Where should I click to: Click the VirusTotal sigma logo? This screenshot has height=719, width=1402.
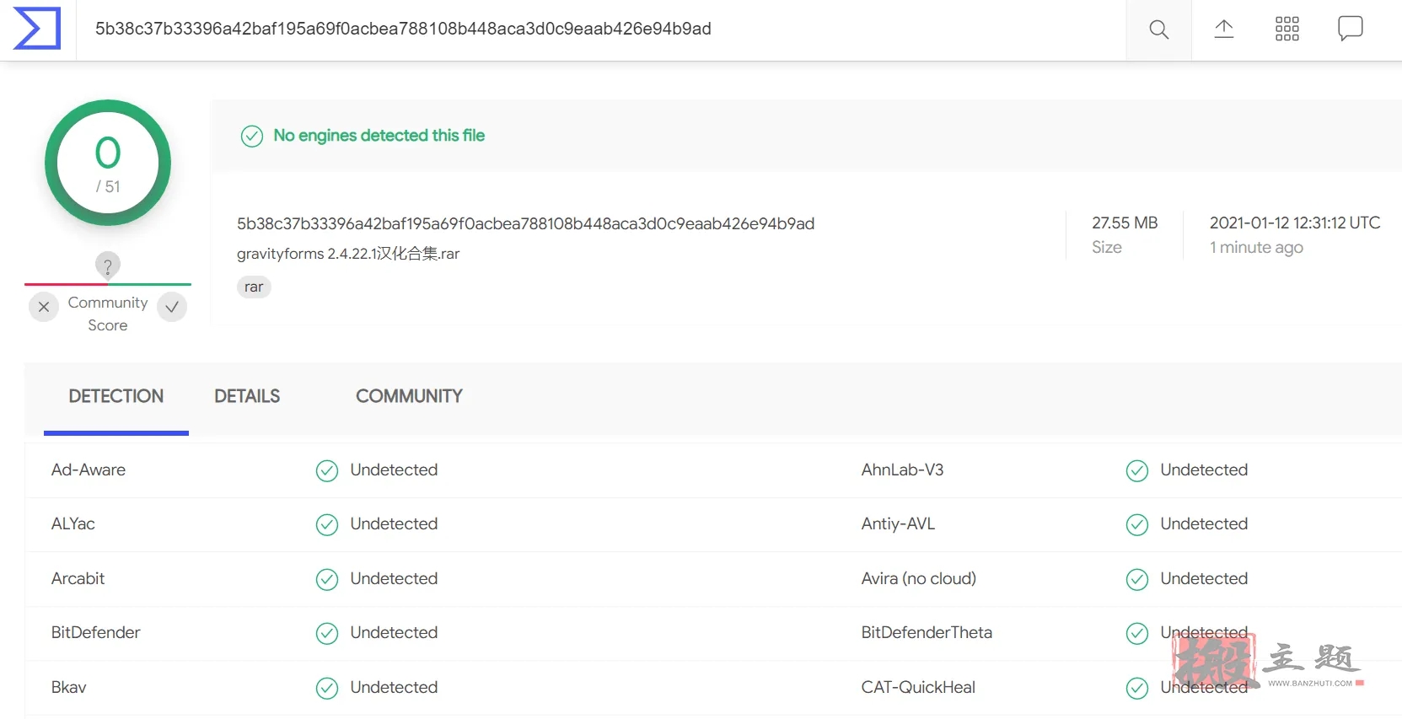[x=37, y=29]
